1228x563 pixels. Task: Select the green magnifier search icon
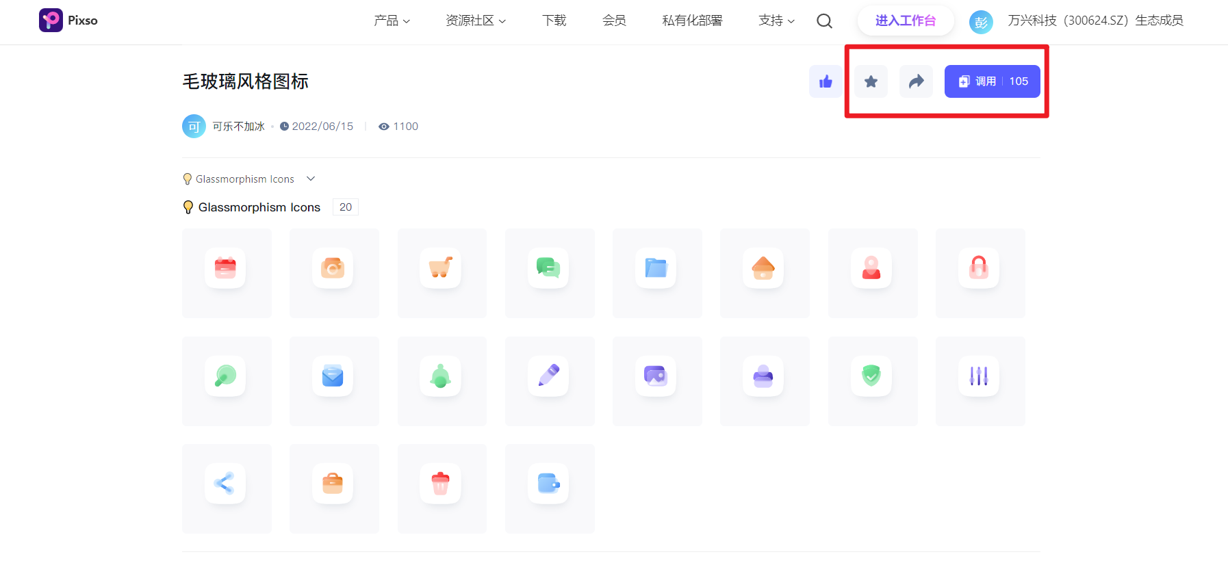coord(227,381)
